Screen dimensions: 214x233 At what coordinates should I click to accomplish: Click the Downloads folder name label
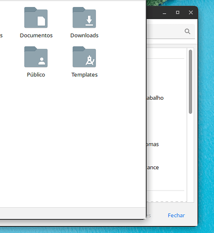[84, 35]
